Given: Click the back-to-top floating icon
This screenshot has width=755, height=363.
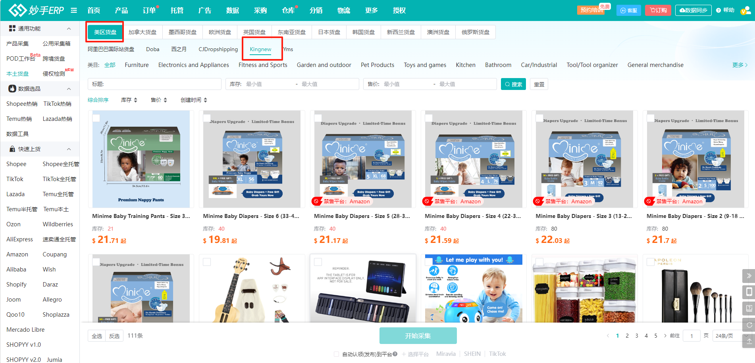Looking at the screenshot, I should coord(749,341).
